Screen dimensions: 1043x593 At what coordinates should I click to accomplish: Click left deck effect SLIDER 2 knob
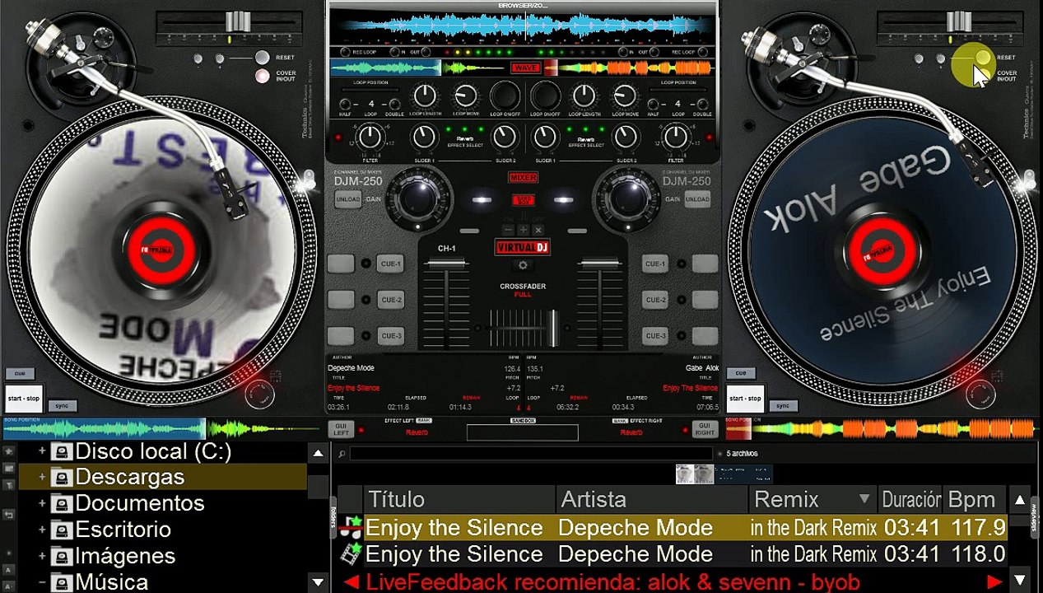coord(504,136)
